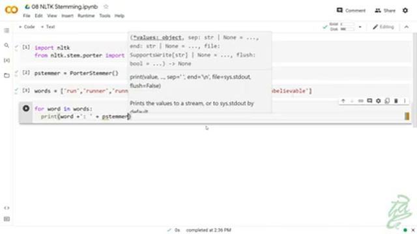417x234 pixels.
Task: Click cell [1] execution count indicator
Action: pyautogui.click(x=26, y=47)
